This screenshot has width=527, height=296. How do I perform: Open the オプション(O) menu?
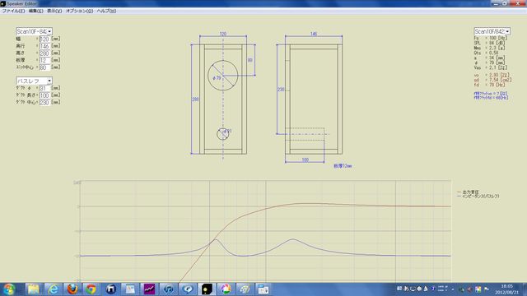click(79, 11)
